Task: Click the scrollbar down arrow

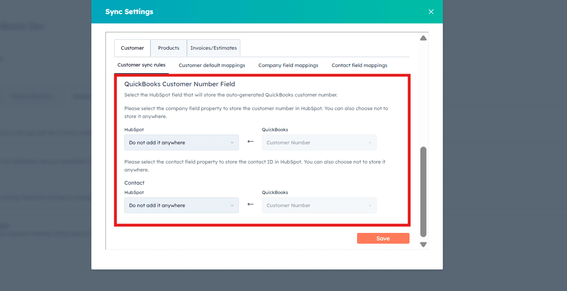Action: [424, 244]
